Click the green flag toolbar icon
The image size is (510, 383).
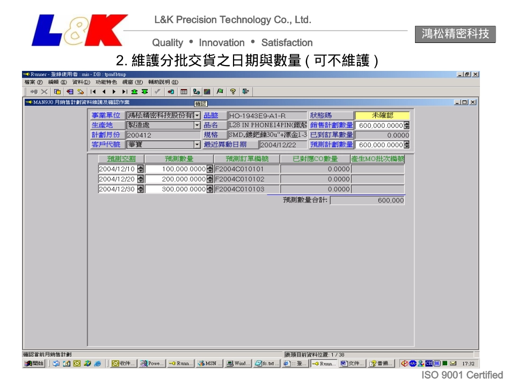tap(220, 91)
